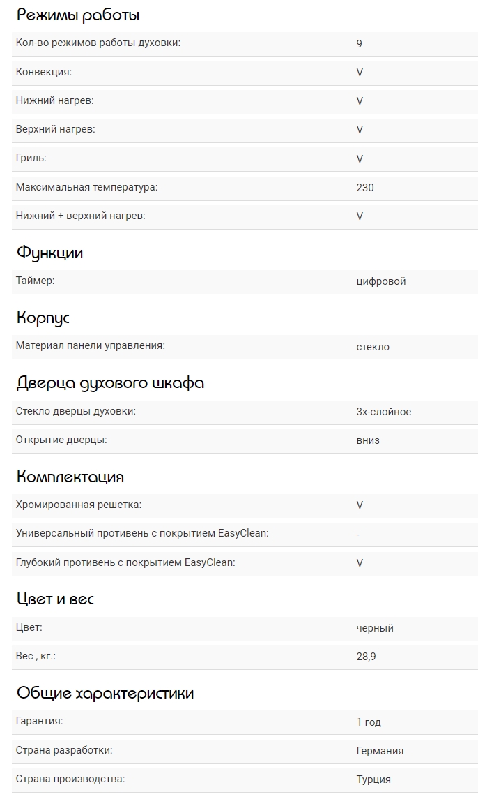
Task: Select the weight value 28,9
Action: click(367, 657)
